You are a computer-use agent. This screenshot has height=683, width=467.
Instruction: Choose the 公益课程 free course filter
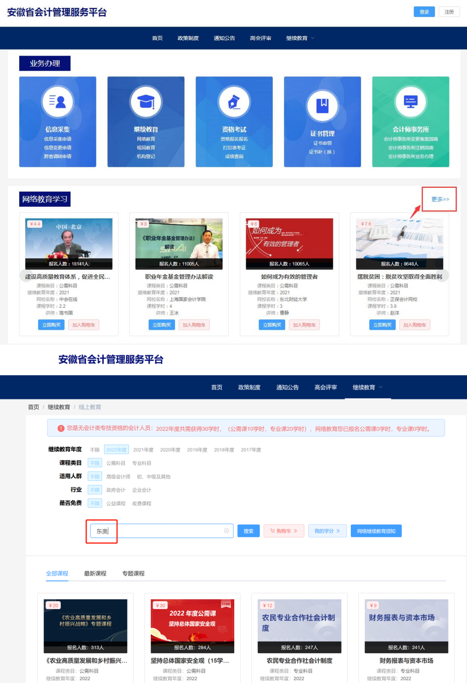pyautogui.click(x=116, y=504)
